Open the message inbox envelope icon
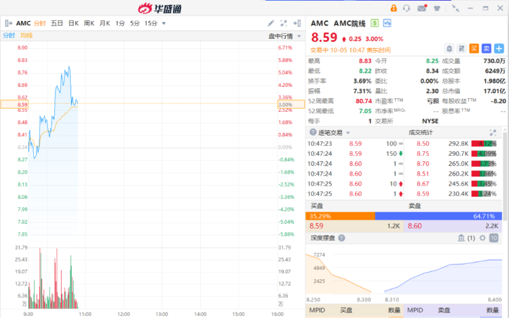509x318 pixels. (x=422, y=8)
